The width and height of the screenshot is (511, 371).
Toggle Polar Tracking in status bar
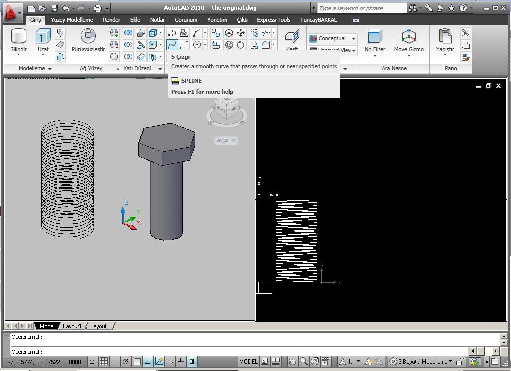coord(126,361)
